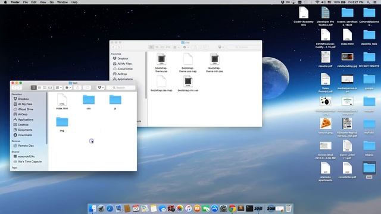Open the Dropbox toolbar dropdown in front window
The height and width of the screenshot is (214, 381).
click(101, 87)
